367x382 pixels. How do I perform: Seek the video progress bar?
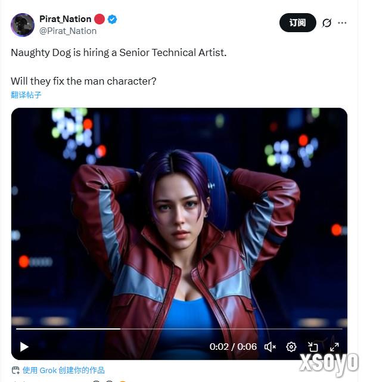click(179, 328)
